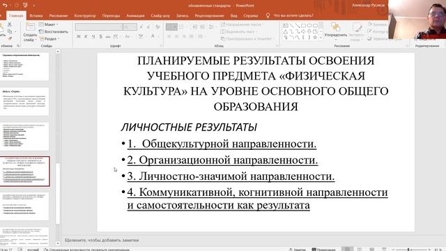Pick the star shape from the shapes gallery
Screen dimensions: 446x251
(x=315, y=37)
